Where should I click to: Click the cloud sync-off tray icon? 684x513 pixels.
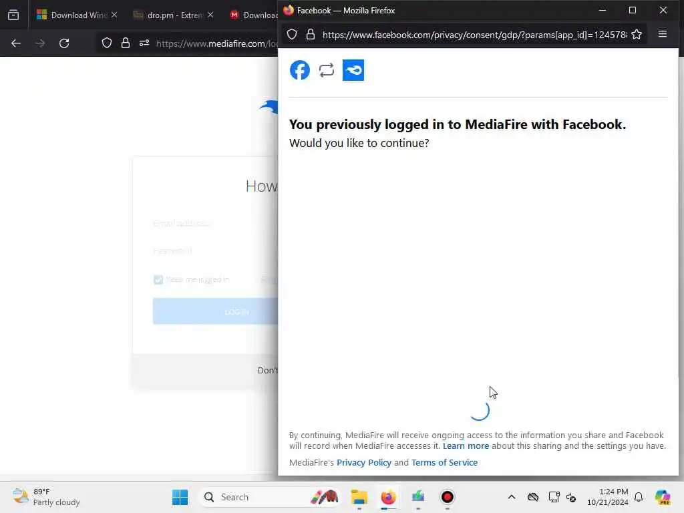(532, 497)
